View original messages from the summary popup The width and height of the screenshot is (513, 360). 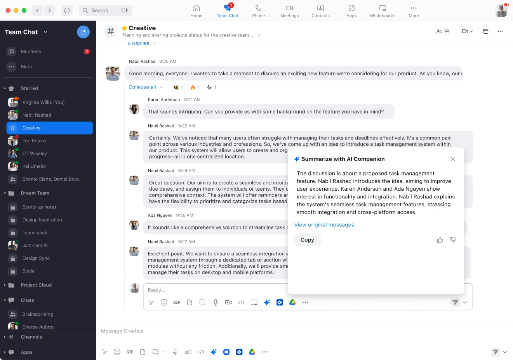tap(324, 224)
